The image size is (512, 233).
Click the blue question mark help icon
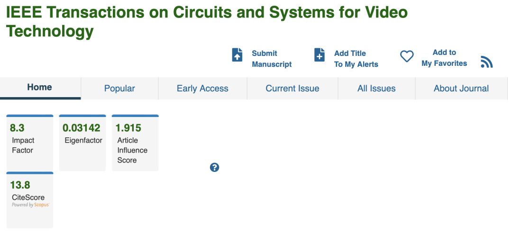214,167
